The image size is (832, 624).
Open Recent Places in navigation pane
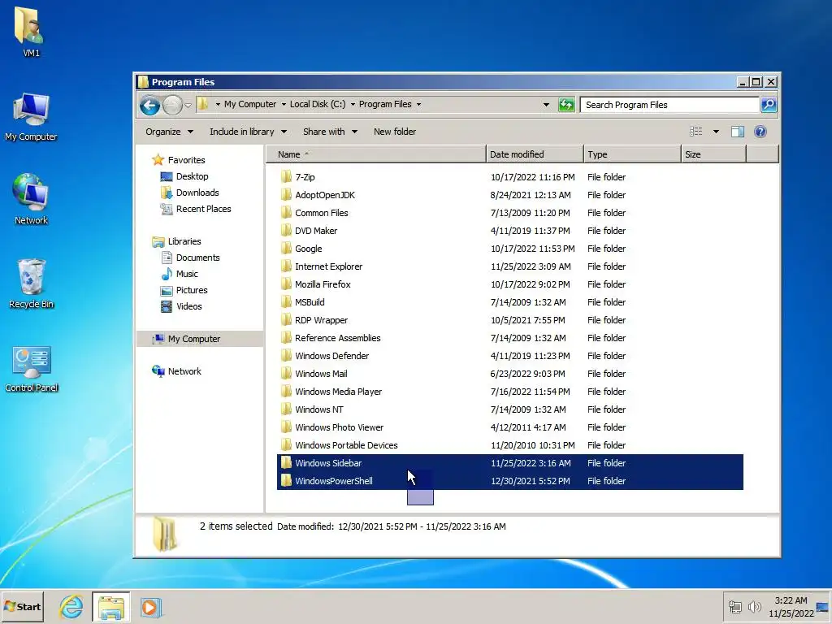[x=203, y=209]
